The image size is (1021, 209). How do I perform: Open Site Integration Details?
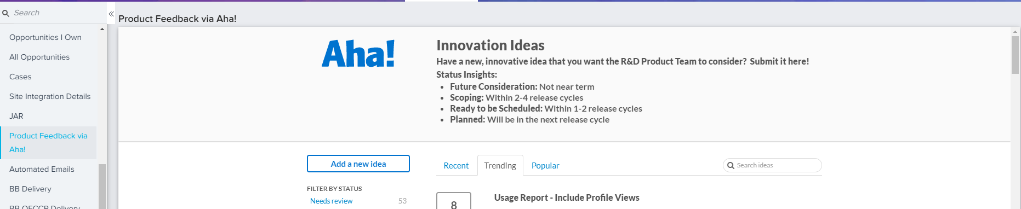click(x=50, y=96)
